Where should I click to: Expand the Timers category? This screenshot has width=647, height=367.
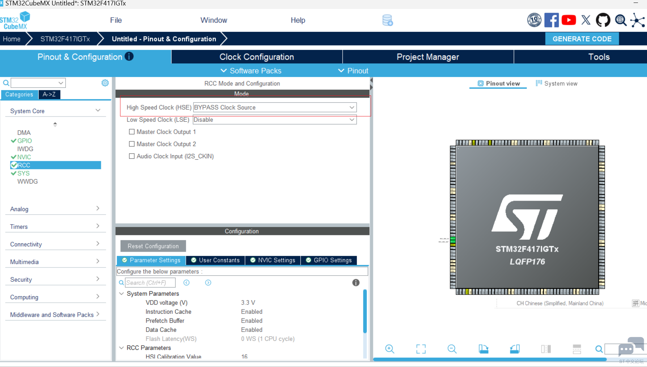pyautogui.click(x=98, y=226)
